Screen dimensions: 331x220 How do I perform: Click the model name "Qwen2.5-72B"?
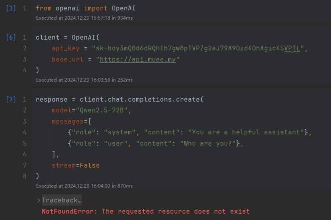102,110
